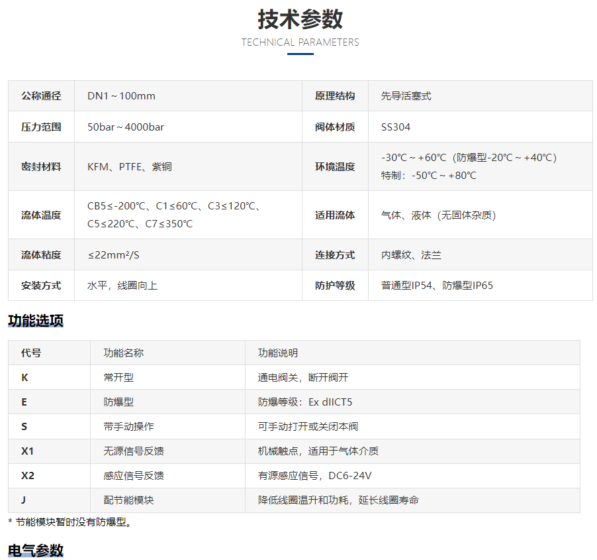Click the 技术参数 main heading
Screen dimensions: 597x560
(300, 19)
